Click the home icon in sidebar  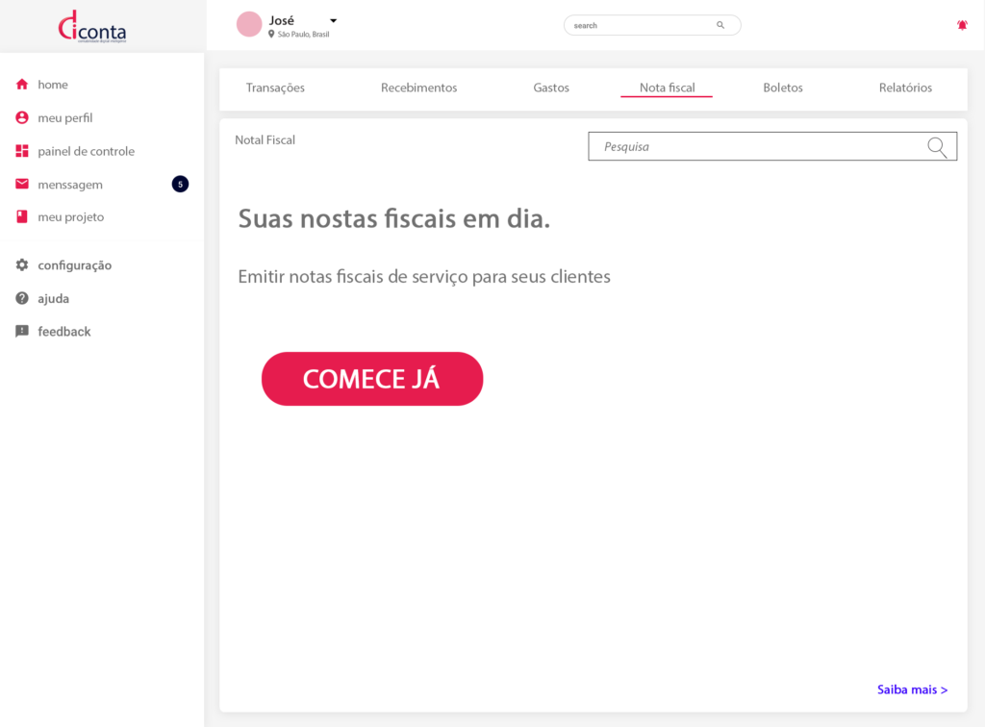(22, 85)
